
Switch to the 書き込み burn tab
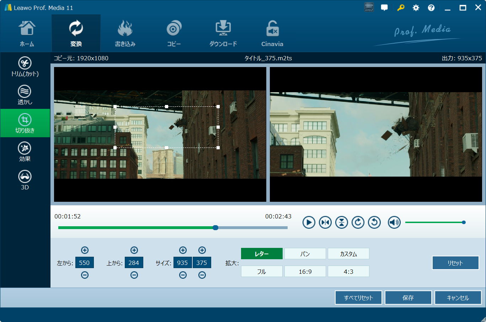coord(125,34)
